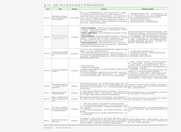
Task: Select the 基本内容 column header
Action: click(104, 9)
